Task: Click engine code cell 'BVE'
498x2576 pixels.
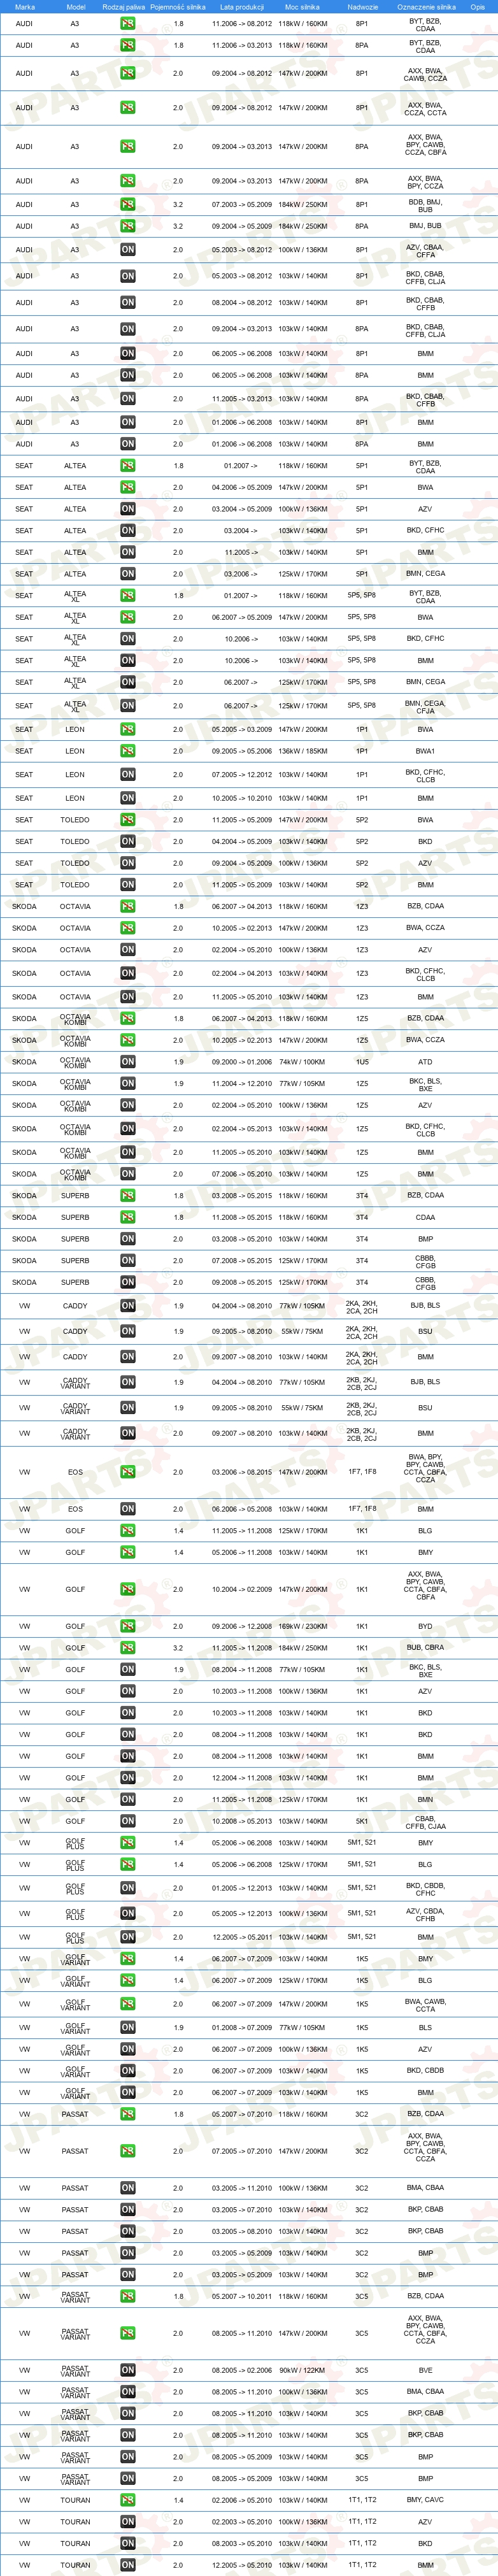Action: (425, 2370)
